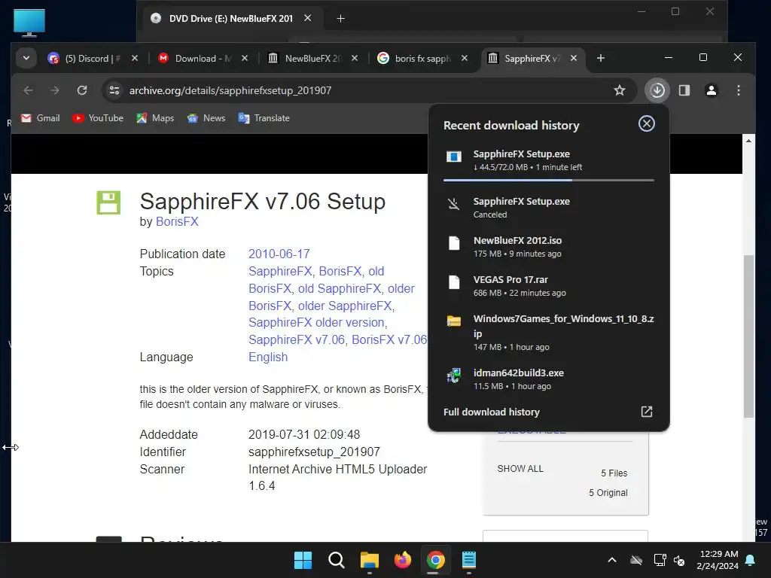Open idman642build3.exe from downloads
771x578 pixels.
coord(548,379)
